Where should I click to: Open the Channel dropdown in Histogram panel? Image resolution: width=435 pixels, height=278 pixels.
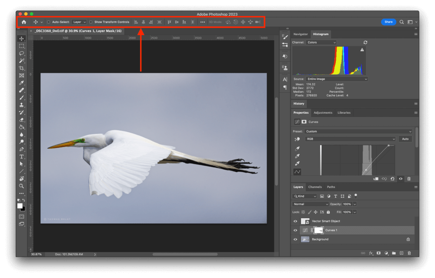(321, 42)
